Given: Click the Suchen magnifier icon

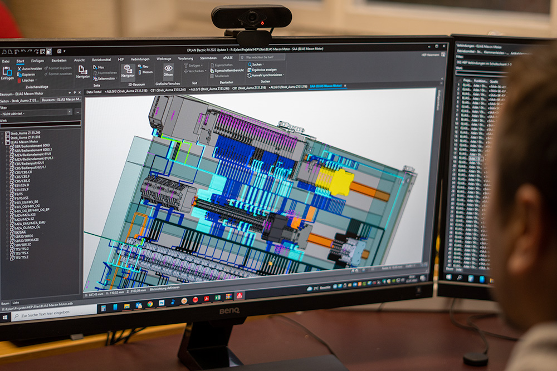Looking at the screenshot, I should pyautogui.click(x=250, y=65).
